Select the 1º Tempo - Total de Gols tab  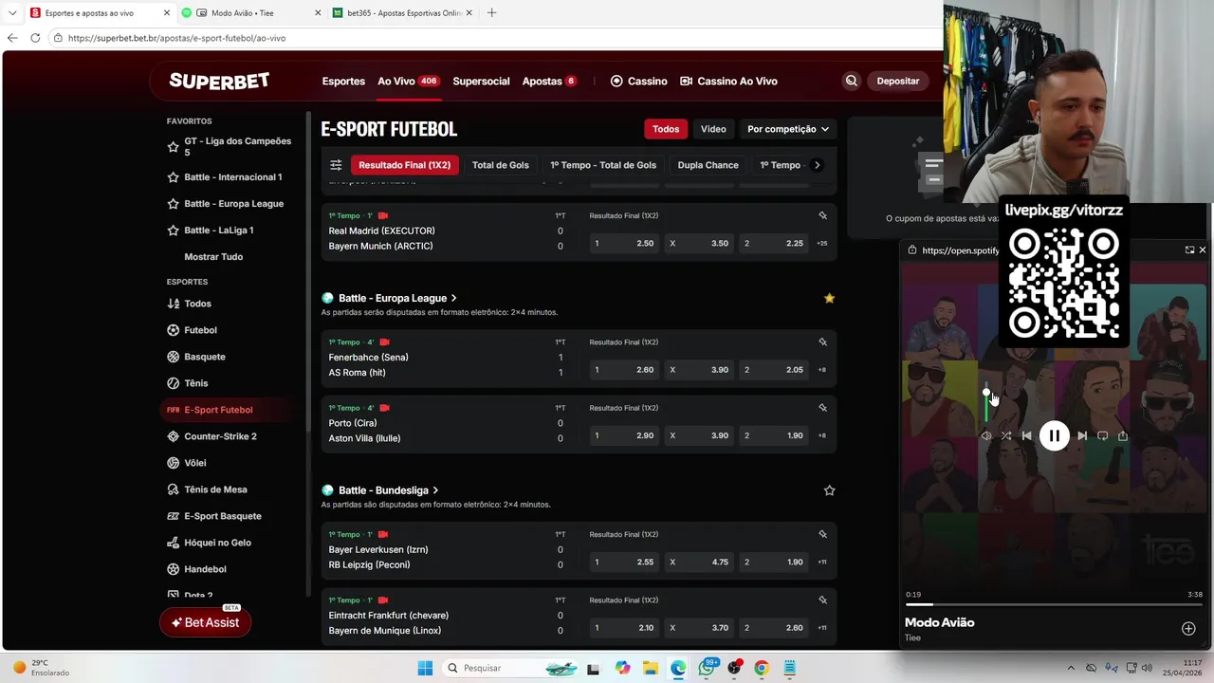click(603, 165)
